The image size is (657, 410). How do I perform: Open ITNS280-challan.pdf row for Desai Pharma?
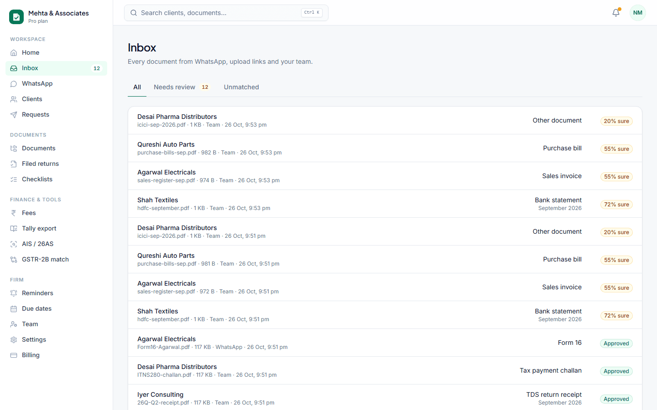(385, 370)
